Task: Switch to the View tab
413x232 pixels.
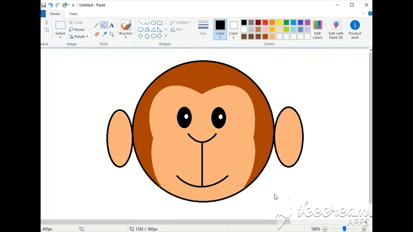Action: tap(73, 14)
